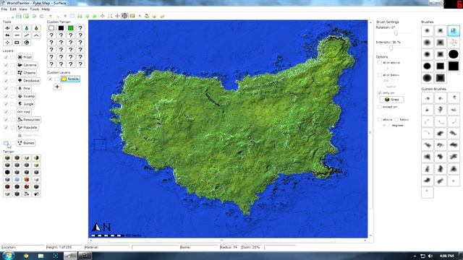Click the red crosshair toolbar icon
463x260 pixels.
pos(103,16)
